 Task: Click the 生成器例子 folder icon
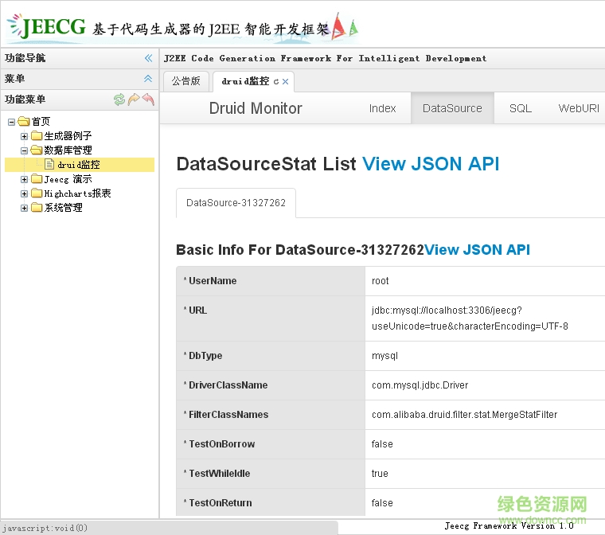click(37, 136)
